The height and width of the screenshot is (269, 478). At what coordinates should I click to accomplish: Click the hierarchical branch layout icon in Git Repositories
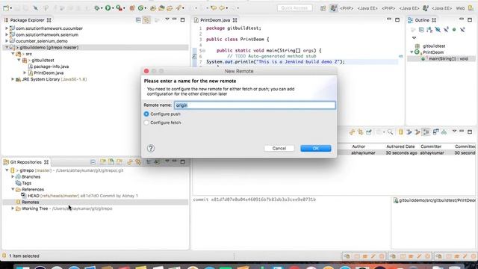[149, 162]
